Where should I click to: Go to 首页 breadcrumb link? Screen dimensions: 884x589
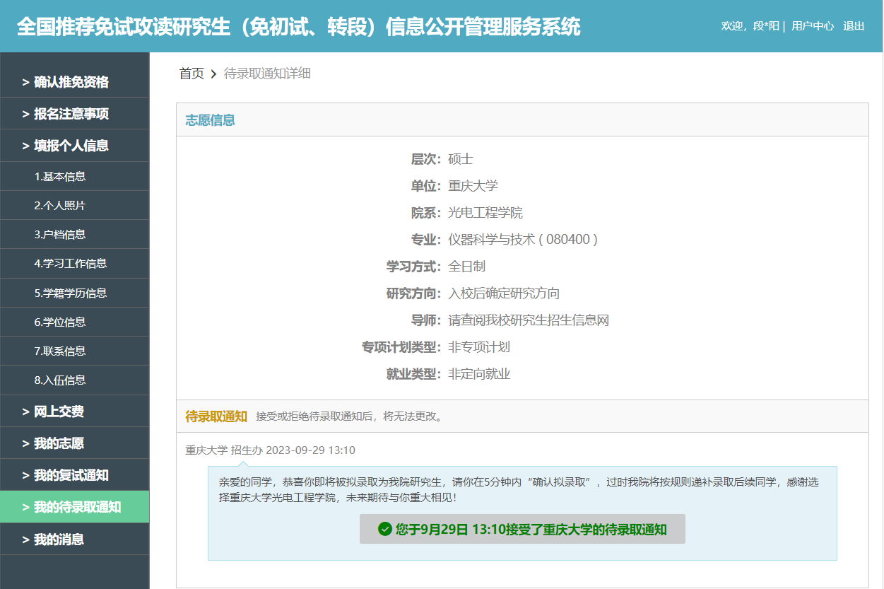[191, 74]
